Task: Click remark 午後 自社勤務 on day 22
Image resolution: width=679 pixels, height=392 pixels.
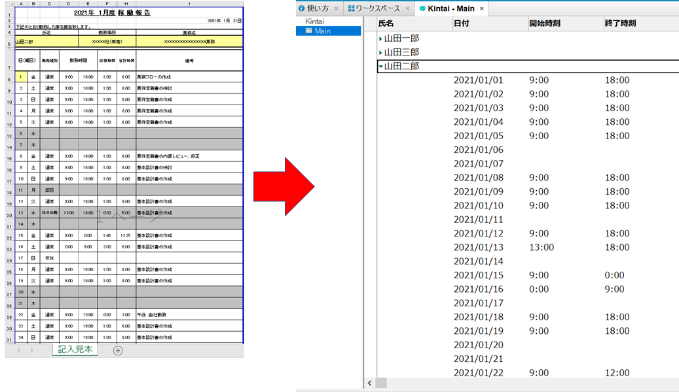Action: pos(151,315)
